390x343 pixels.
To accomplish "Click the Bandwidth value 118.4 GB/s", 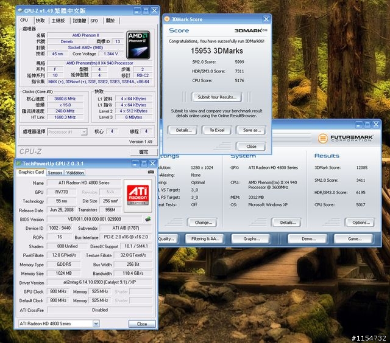I will pyautogui.click(x=133, y=273).
